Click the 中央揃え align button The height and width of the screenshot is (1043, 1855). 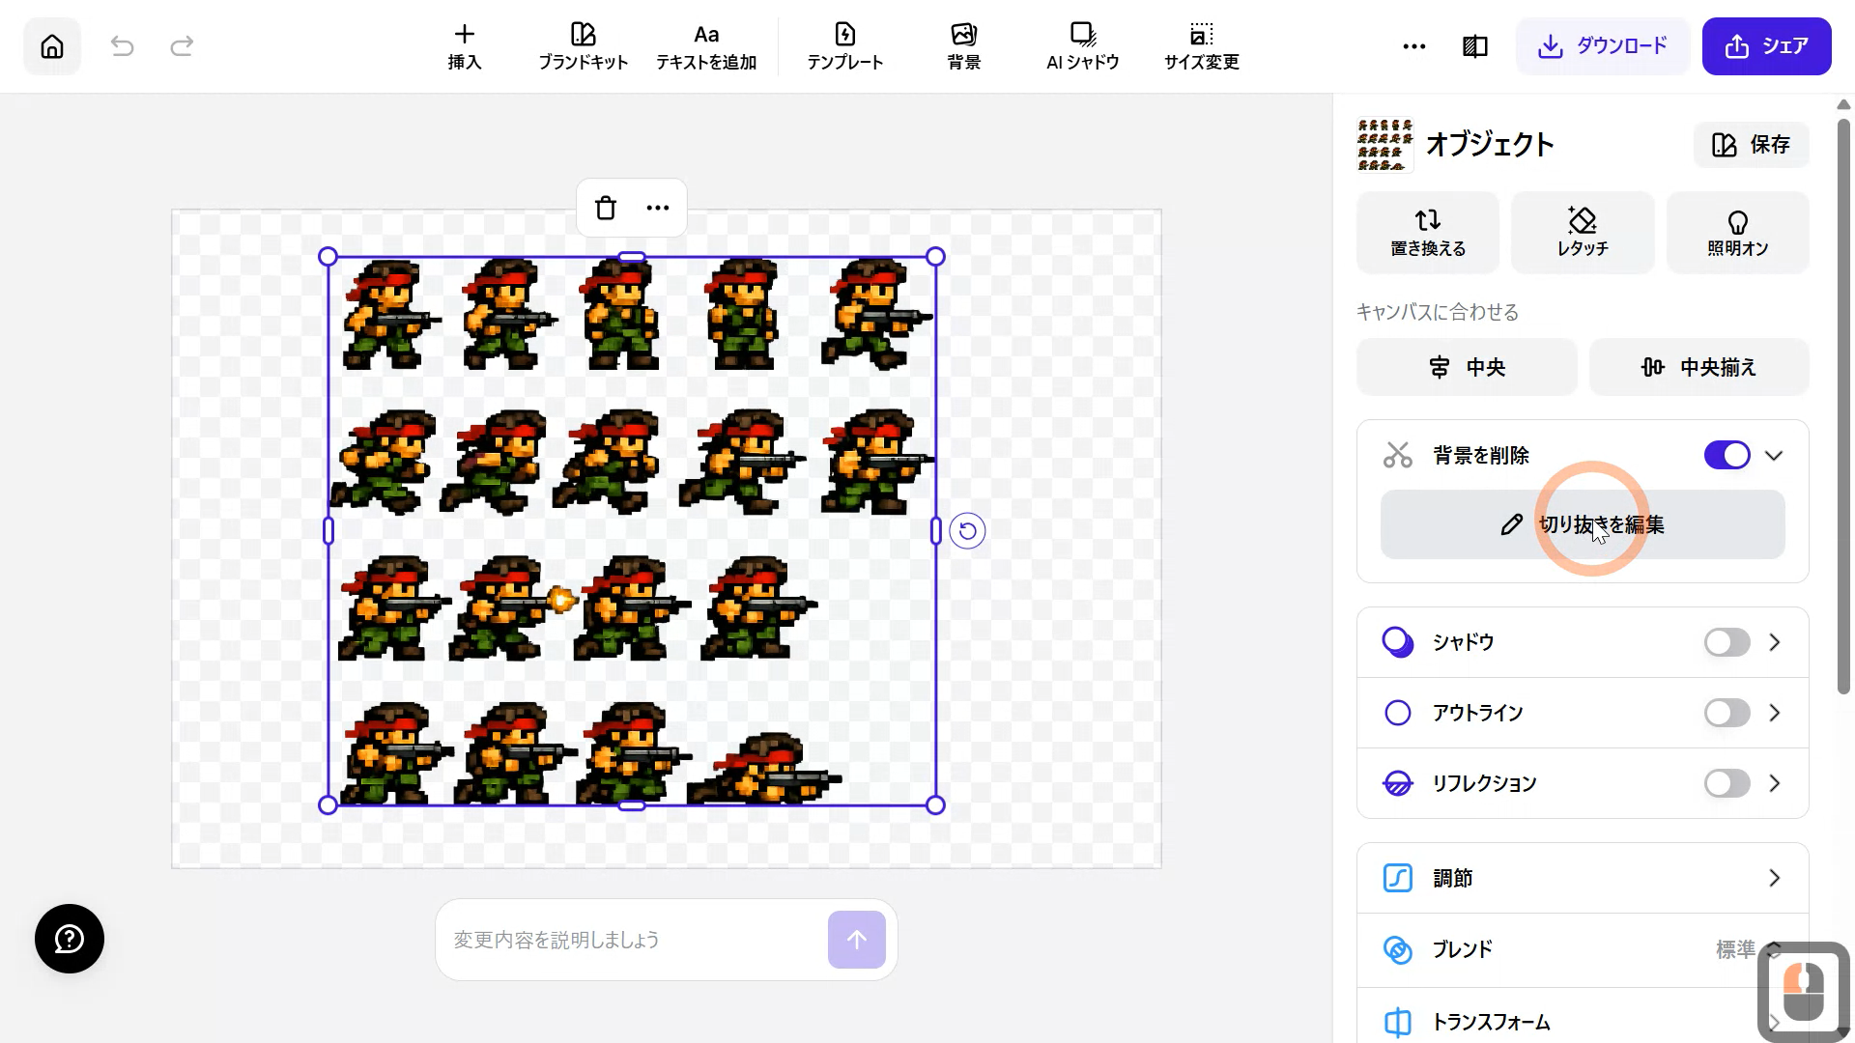tap(1699, 367)
